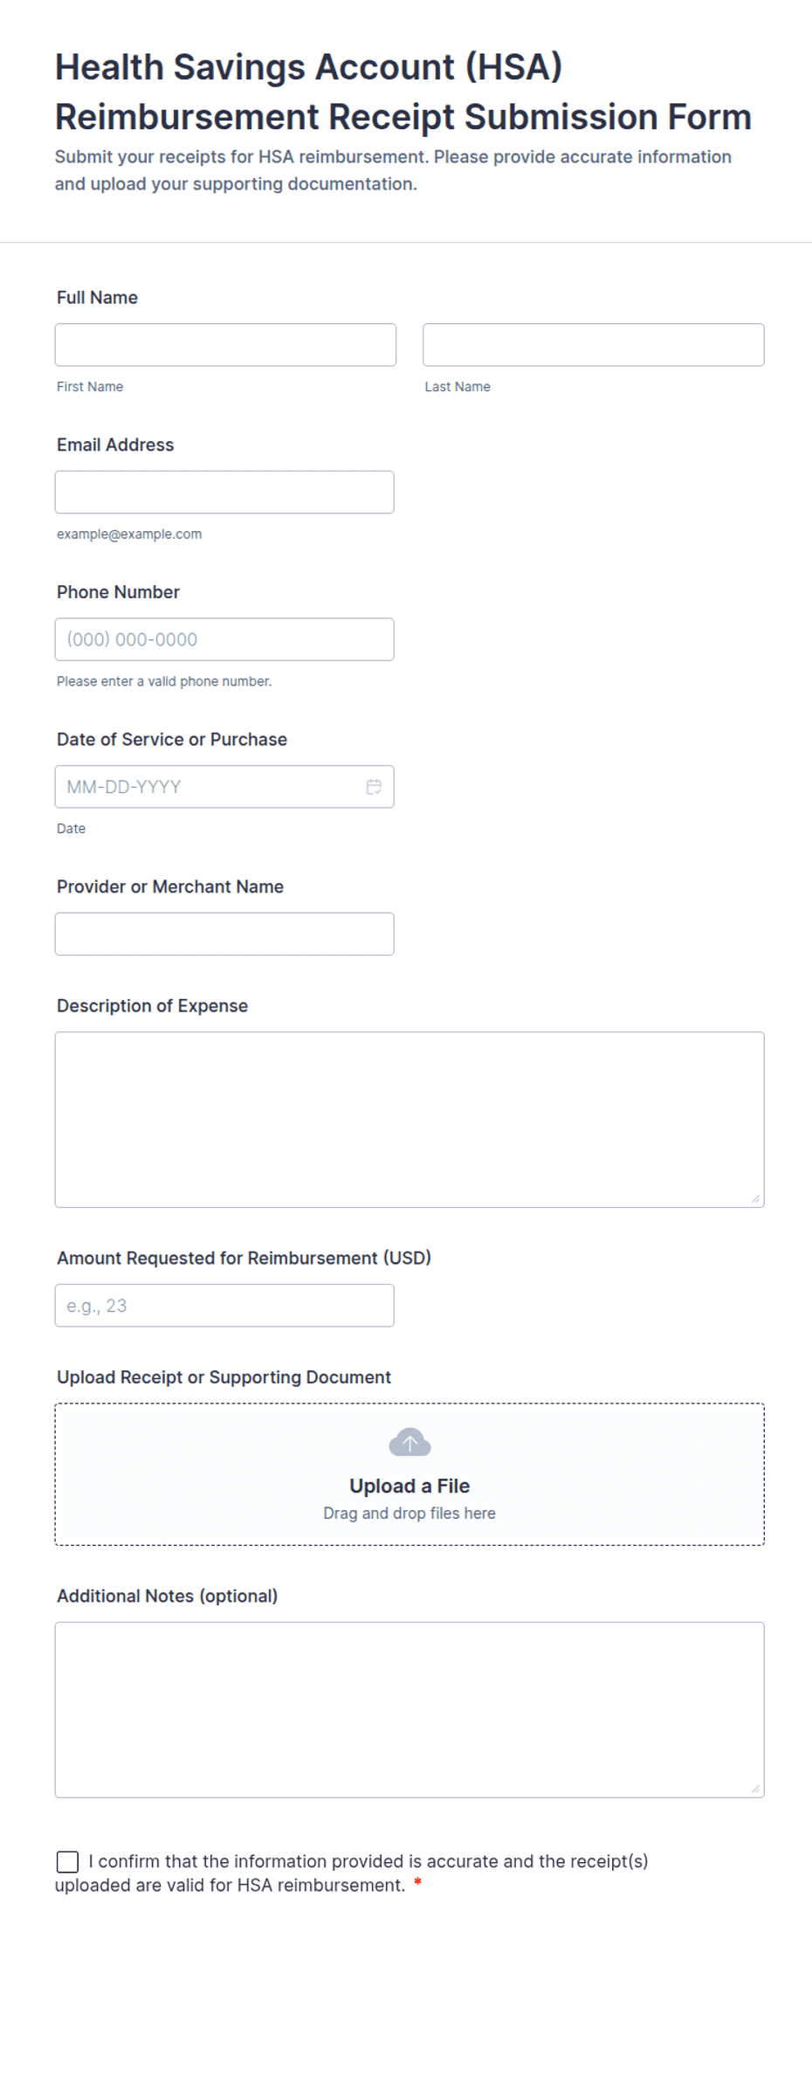Focus the Last Name input field
The height and width of the screenshot is (2076, 812).
click(x=594, y=345)
